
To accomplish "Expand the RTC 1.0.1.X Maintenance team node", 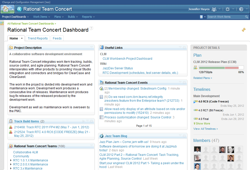I will (x=11, y=160).
